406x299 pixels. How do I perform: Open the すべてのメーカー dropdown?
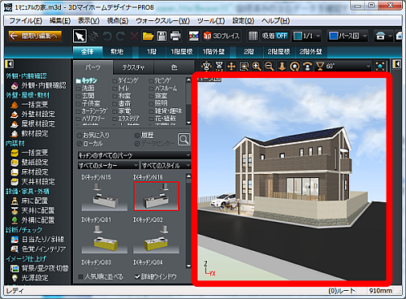[108, 165]
